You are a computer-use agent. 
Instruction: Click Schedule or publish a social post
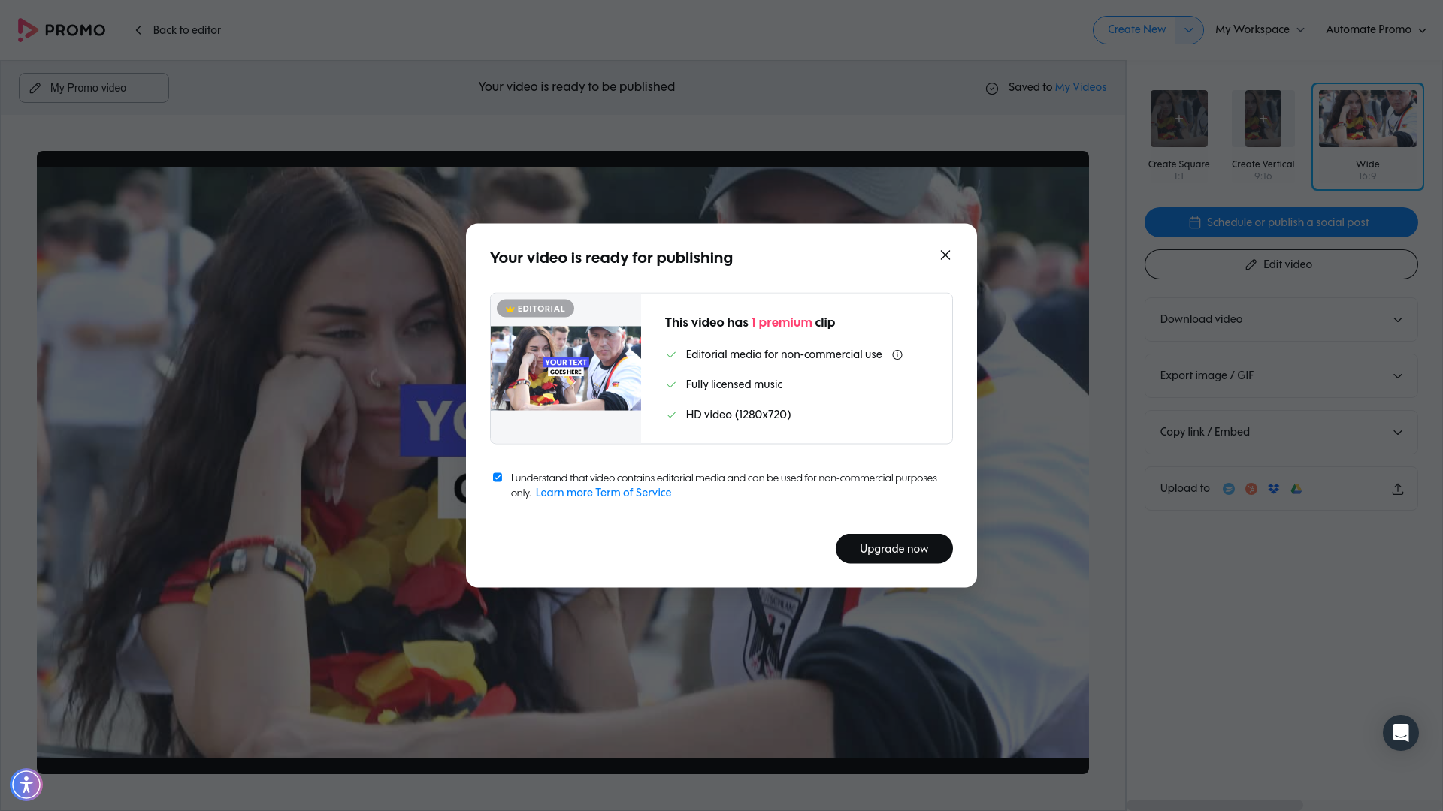(x=1281, y=222)
